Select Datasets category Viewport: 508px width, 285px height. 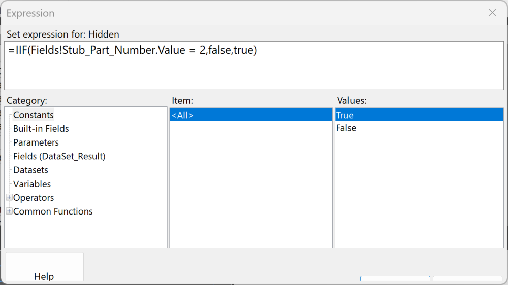point(31,170)
